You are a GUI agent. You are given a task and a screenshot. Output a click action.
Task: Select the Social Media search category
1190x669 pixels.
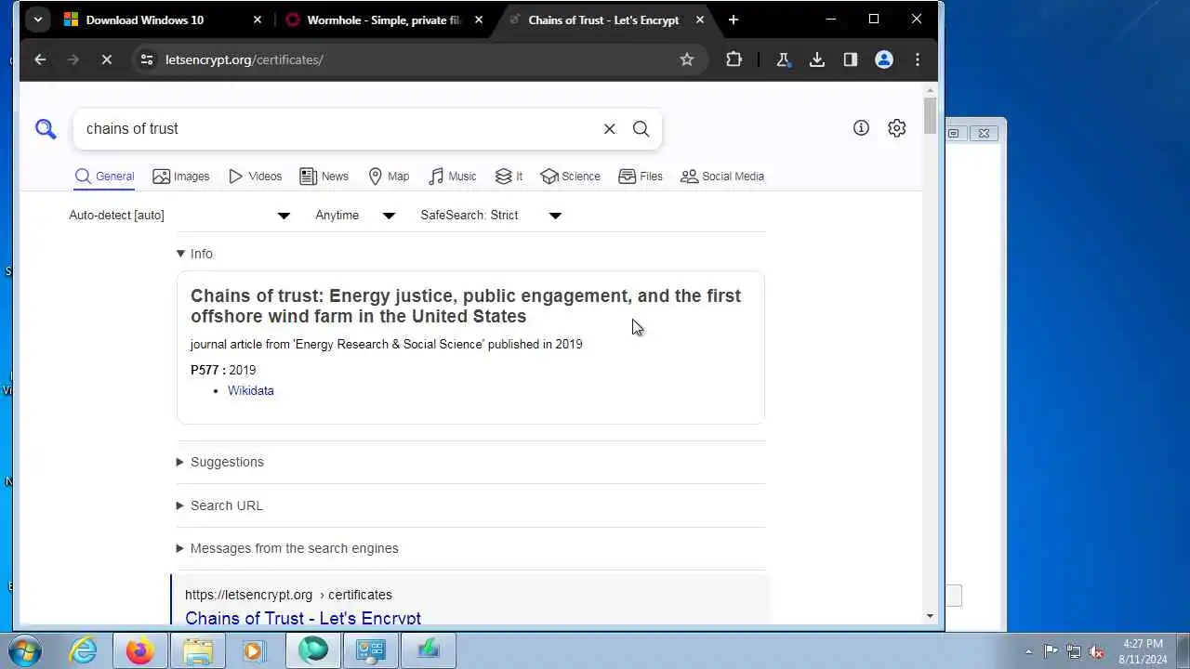pos(722,177)
